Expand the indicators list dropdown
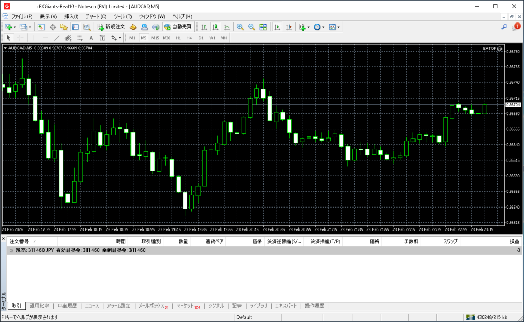The height and width of the screenshot is (322, 524). coord(309,27)
